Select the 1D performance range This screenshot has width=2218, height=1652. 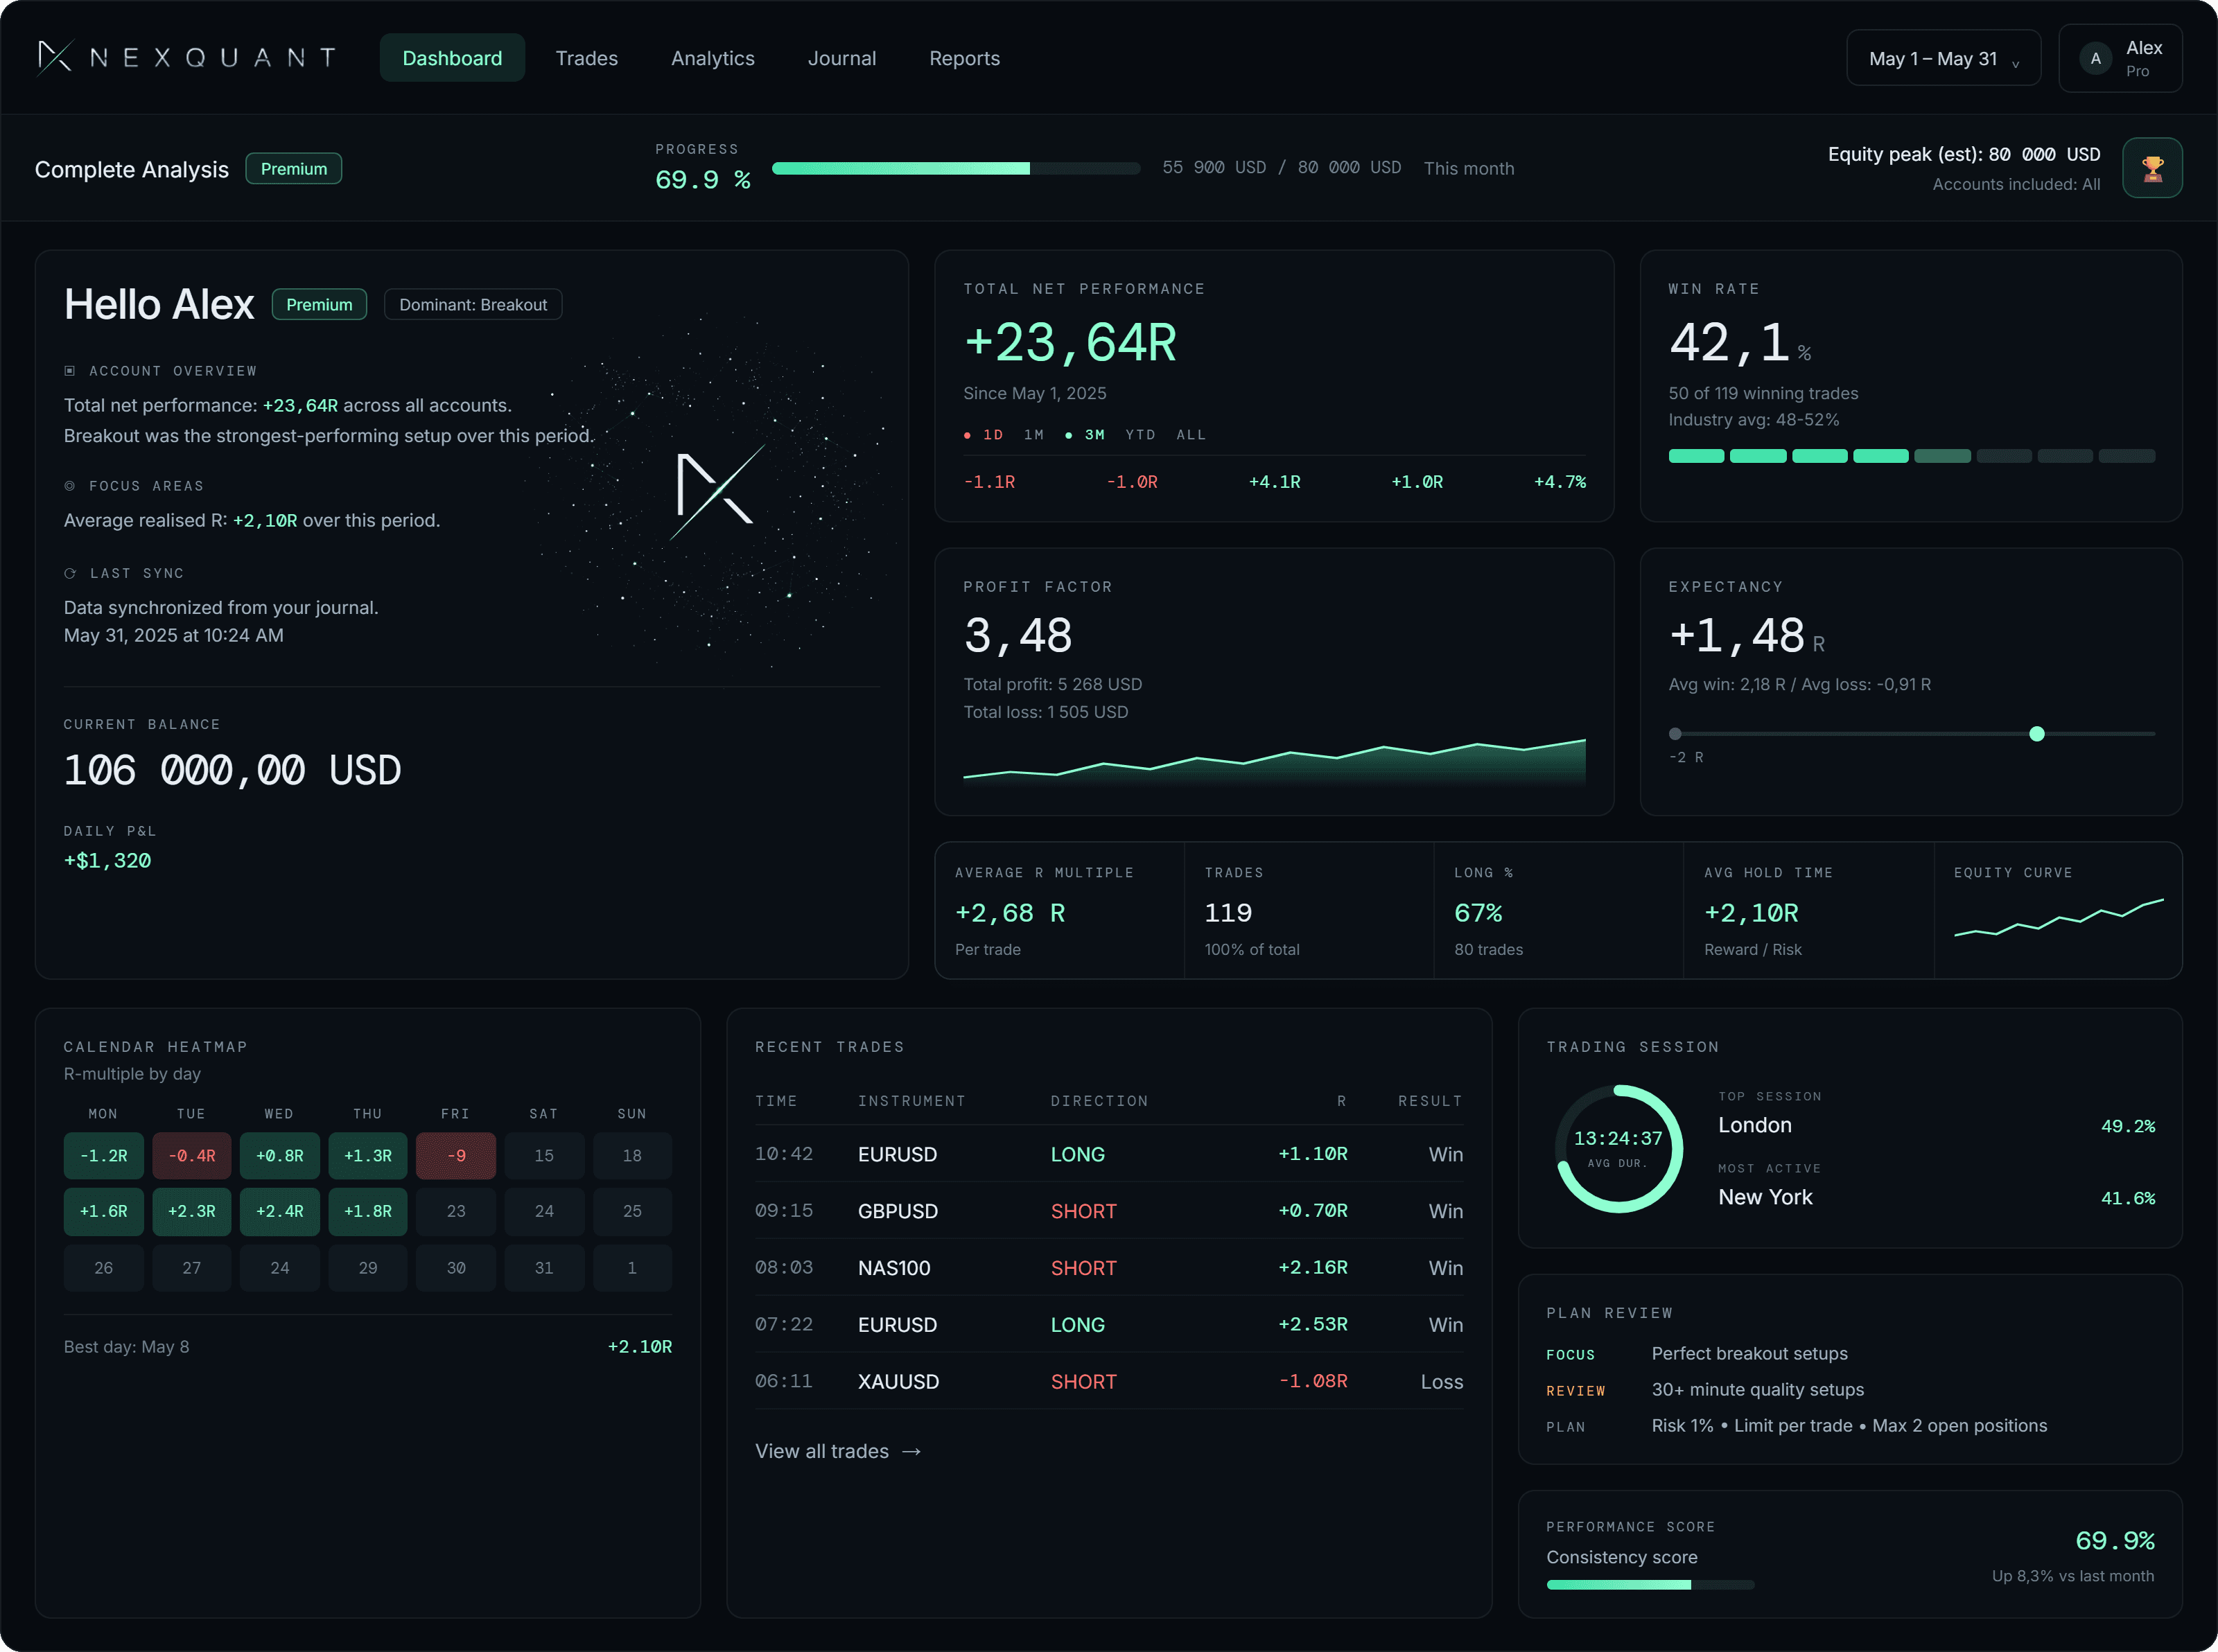(983, 435)
